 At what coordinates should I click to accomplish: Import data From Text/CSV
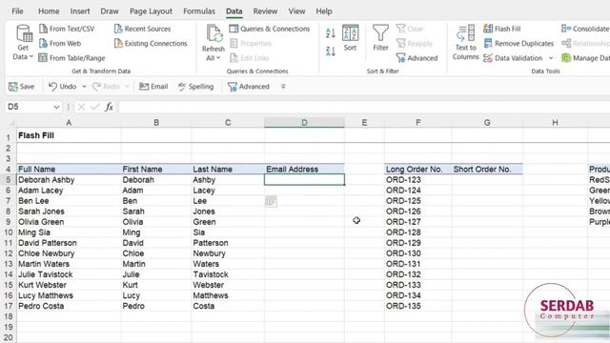[67, 29]
